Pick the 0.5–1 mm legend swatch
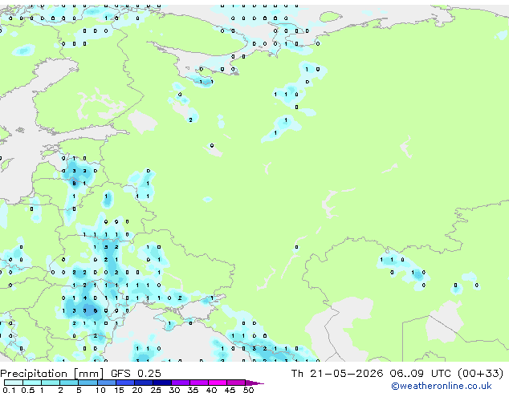This screenshot has height=393, width=509. coord(32,383)
